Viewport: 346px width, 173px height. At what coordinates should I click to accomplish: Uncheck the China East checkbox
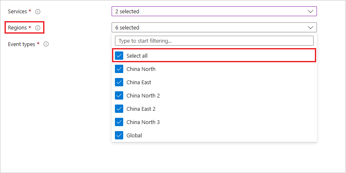click(x=119, y=82)
